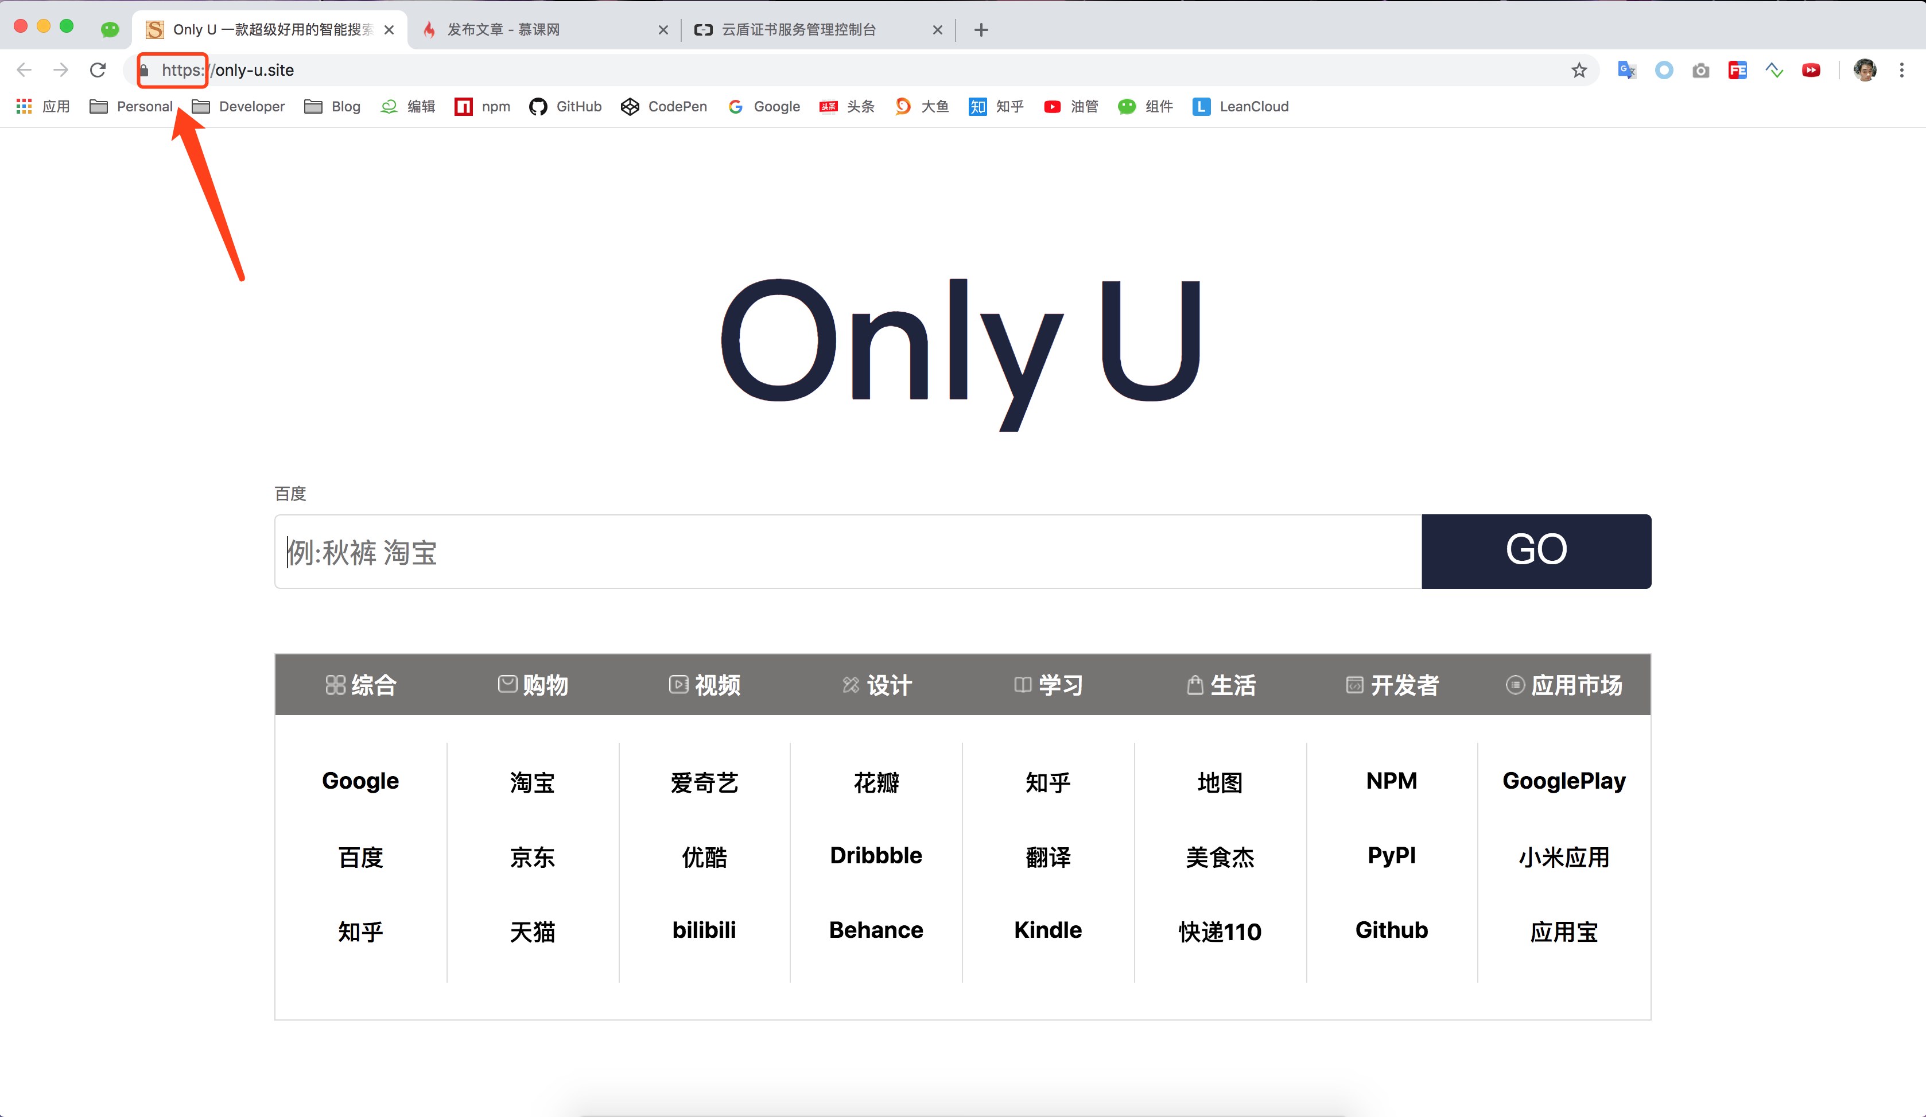Screen dimensions: 1926x1117
Task: Open the CodePen bookmark
Action: [663, 106]
